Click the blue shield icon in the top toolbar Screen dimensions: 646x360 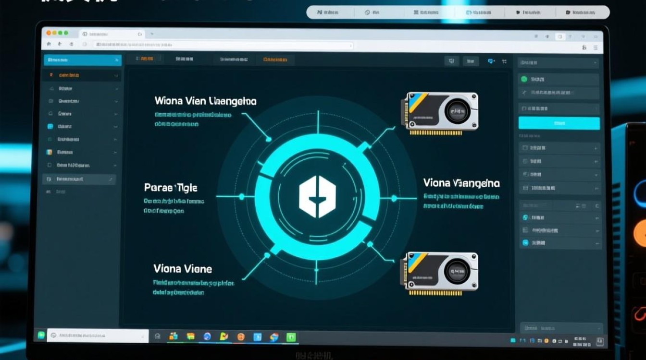coord(491,61)
